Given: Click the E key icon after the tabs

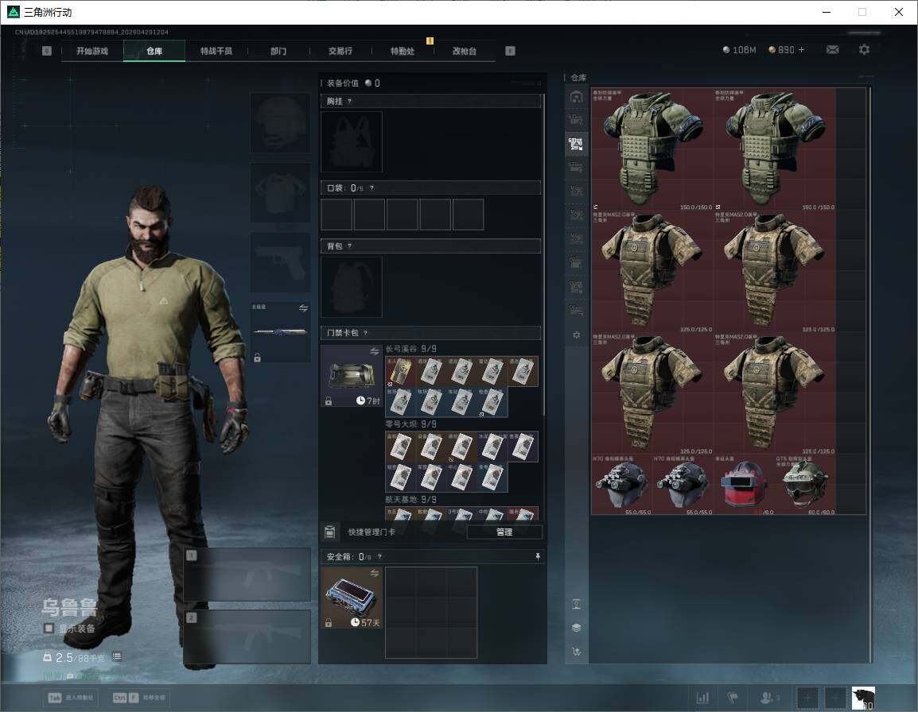Looking at the screenshot, I should [510, 51].
